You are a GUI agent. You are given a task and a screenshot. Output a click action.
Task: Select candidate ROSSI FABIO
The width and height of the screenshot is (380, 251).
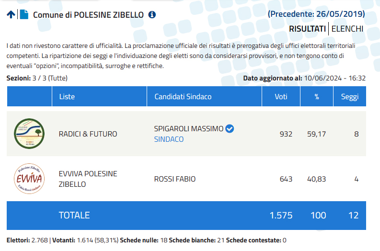[175, 179]
